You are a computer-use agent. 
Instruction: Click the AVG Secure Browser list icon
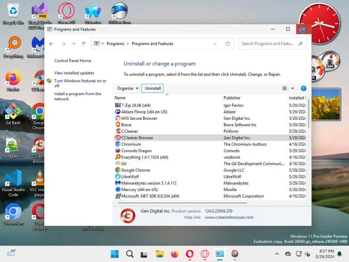pyautogui.click(x=118, y=118)
